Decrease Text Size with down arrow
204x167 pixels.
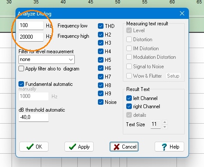(x=165, y=127)
